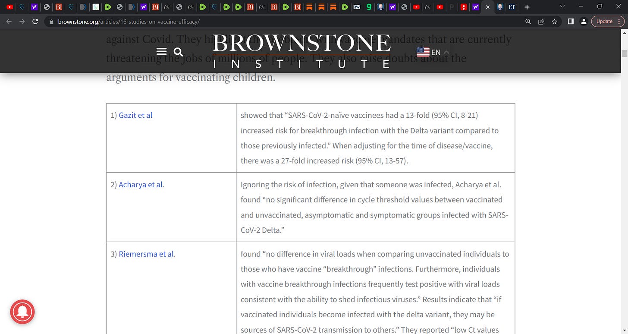The image size is (628, 334).
Task: Reload the current page
Action: pyautogui.click(x=35, y=21)
